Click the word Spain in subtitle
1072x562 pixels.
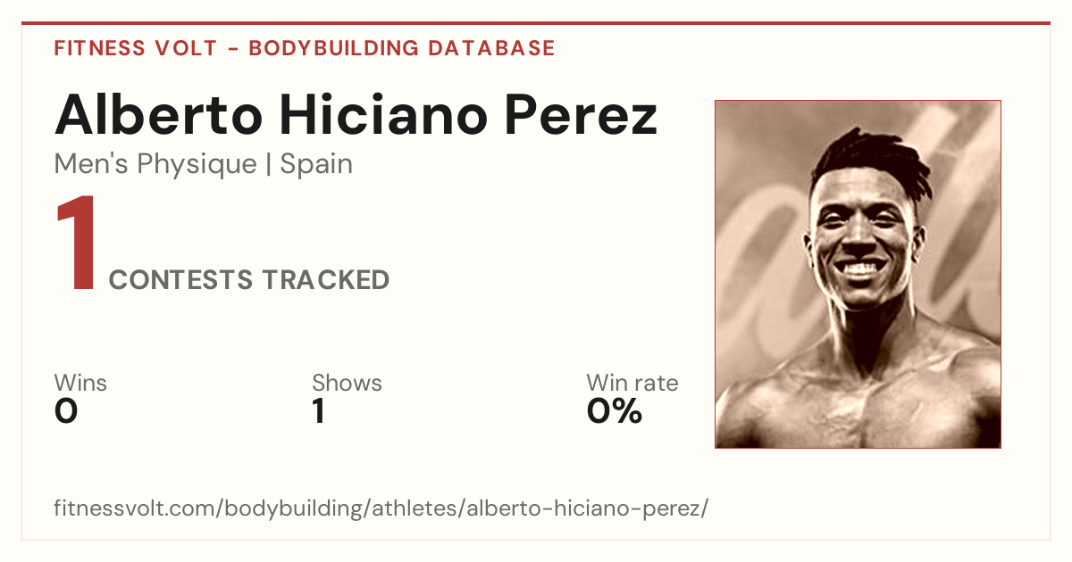tap(316, 164)
